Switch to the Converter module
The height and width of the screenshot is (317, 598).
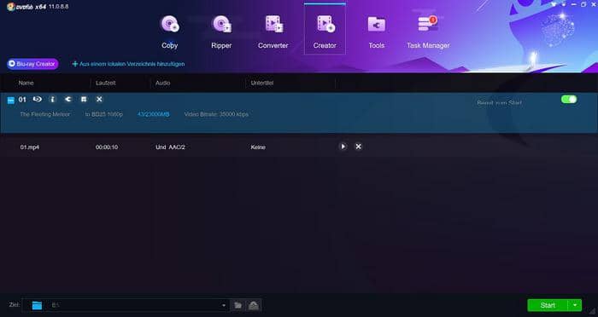273,32
